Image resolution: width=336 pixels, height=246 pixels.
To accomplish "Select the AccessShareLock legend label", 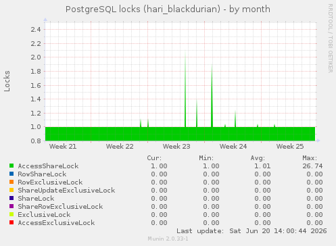I will (x=48, y=166).
